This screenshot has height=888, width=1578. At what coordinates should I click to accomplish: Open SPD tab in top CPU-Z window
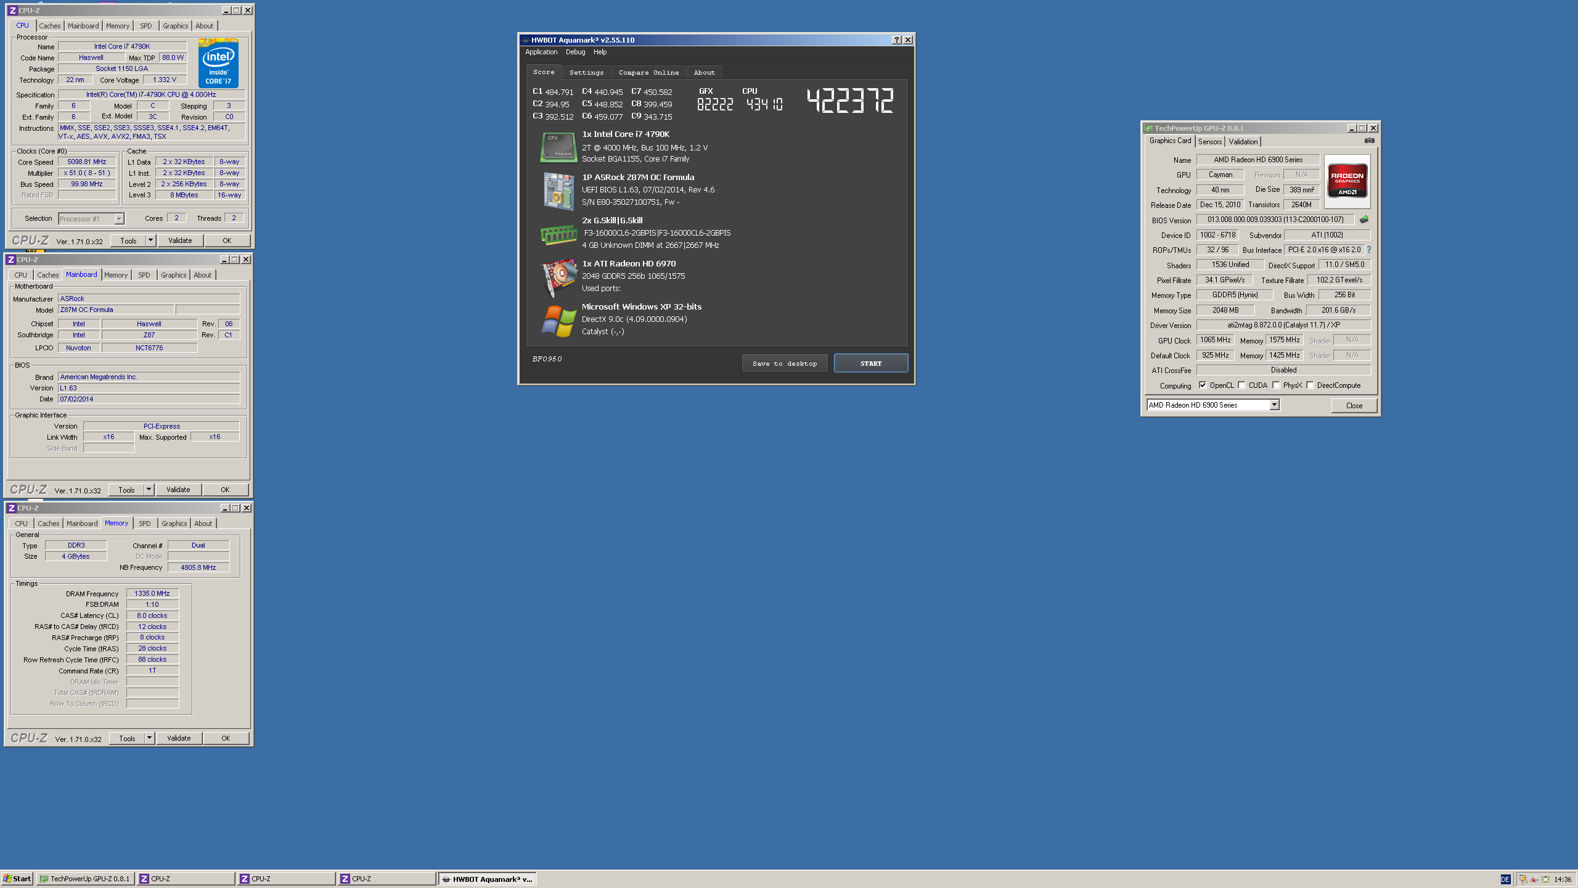click(x=145, y=26)
